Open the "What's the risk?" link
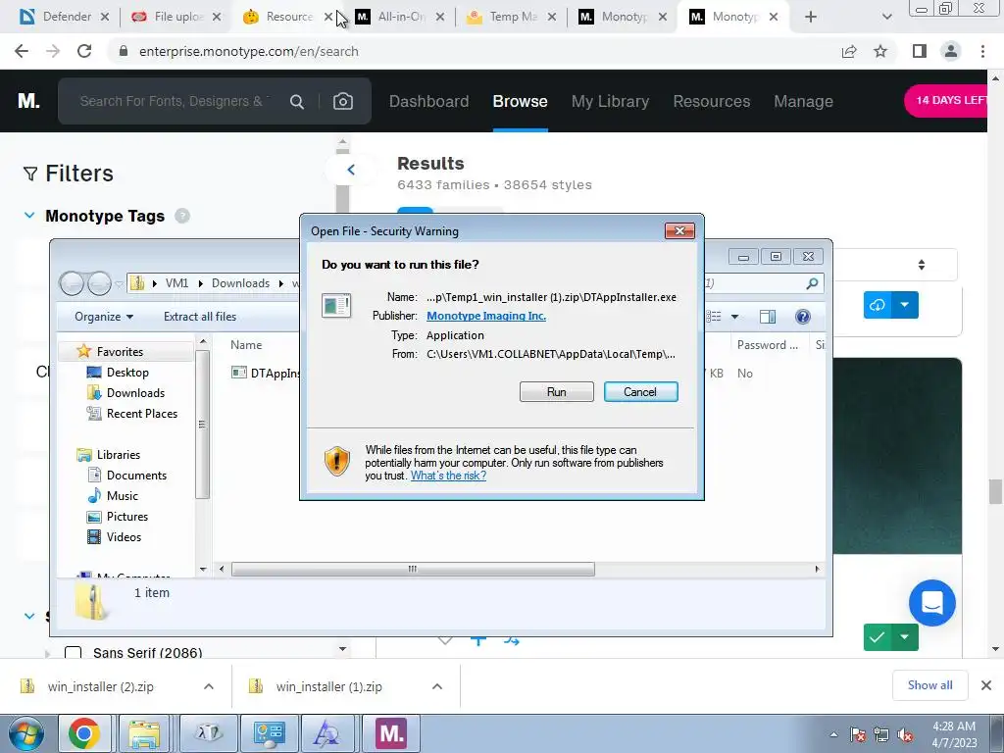 (x=448, y=476)
